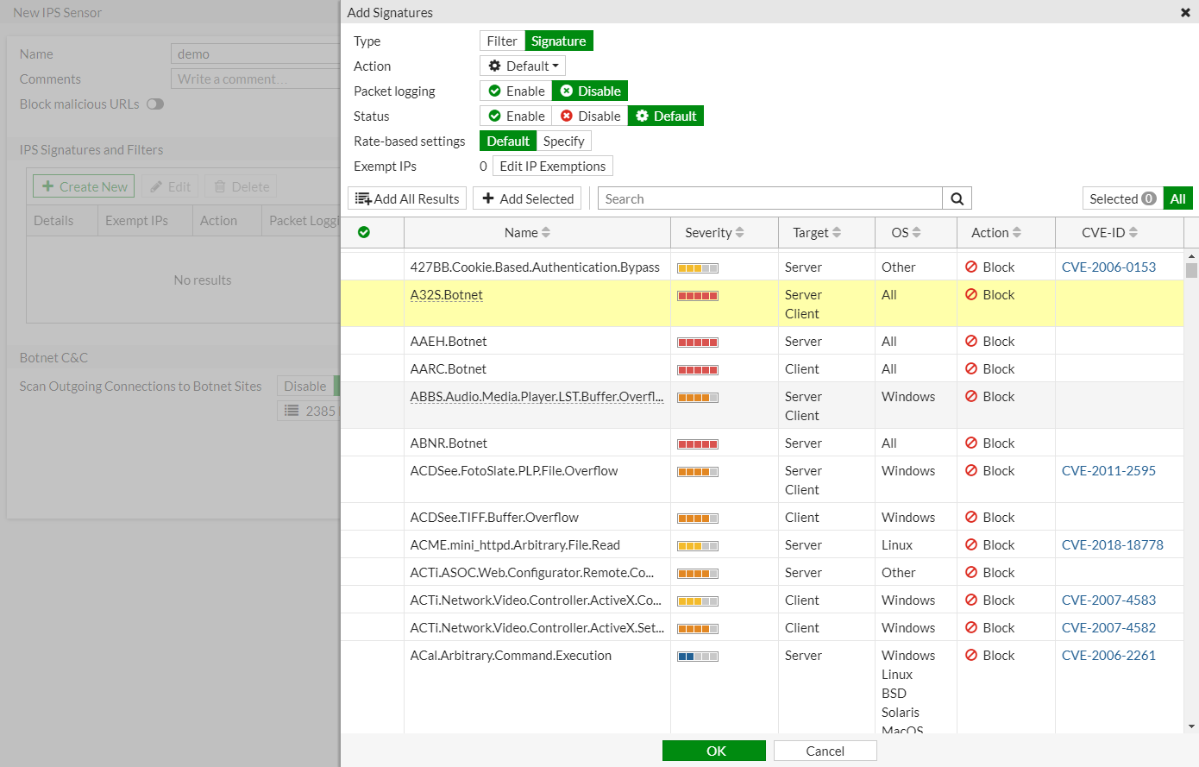The height and width of the screenshot is (767, 1199).
Task: Click the green checkmark column header icon
Action: tap(364, 232)
